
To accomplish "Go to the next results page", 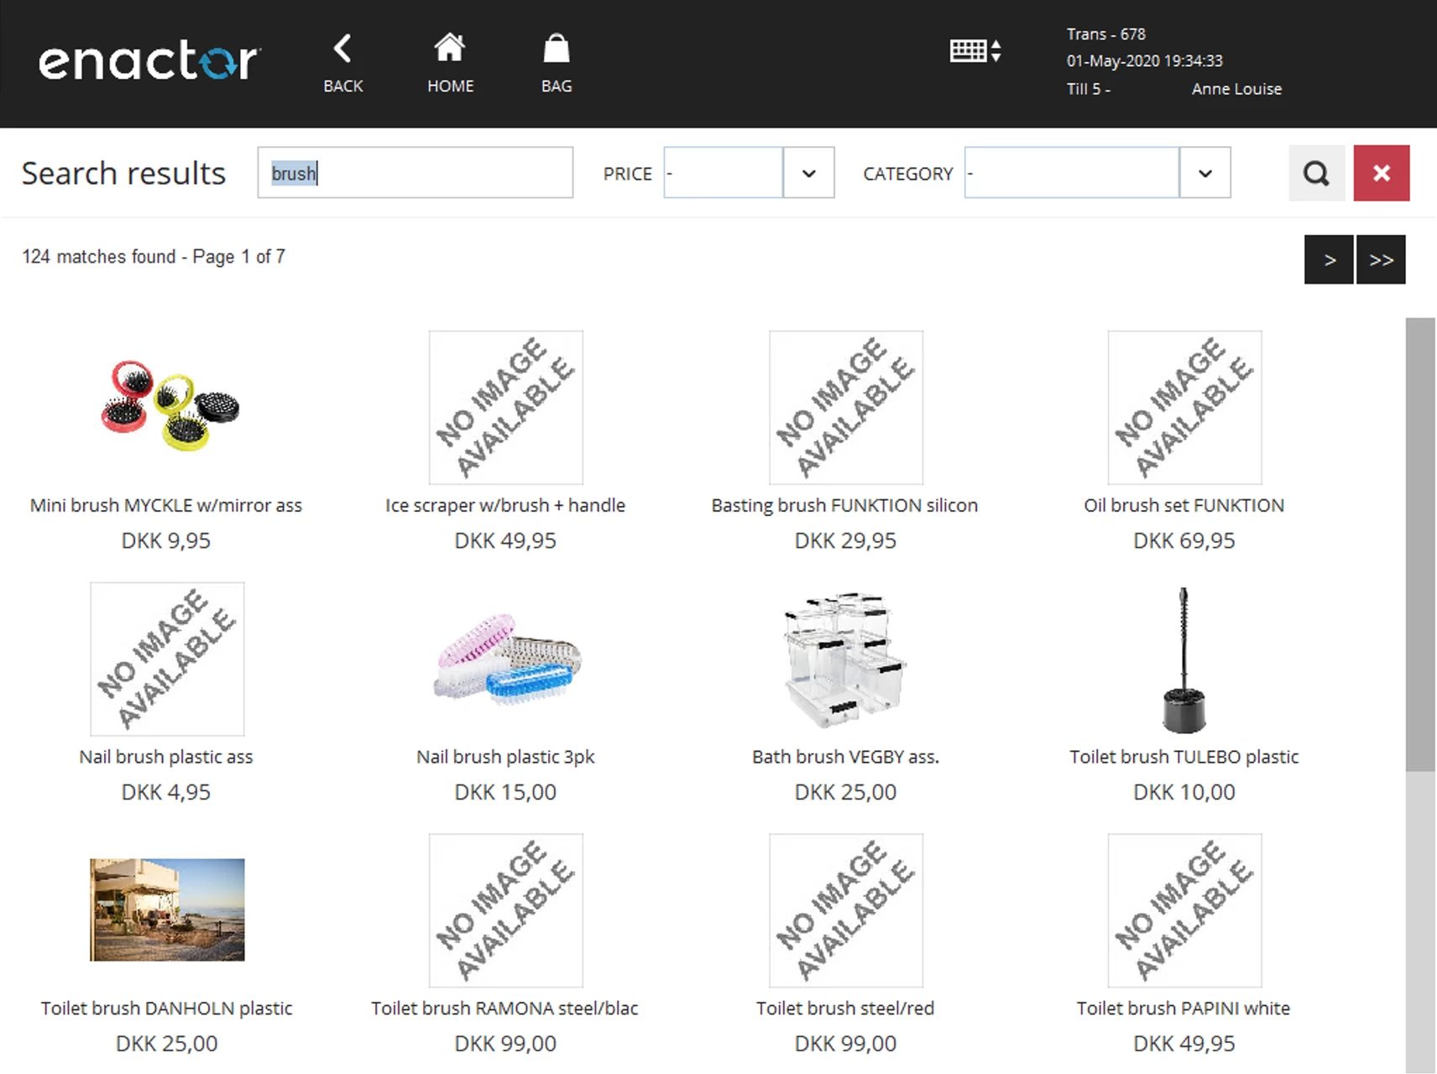I will (x=1329, y=260).
